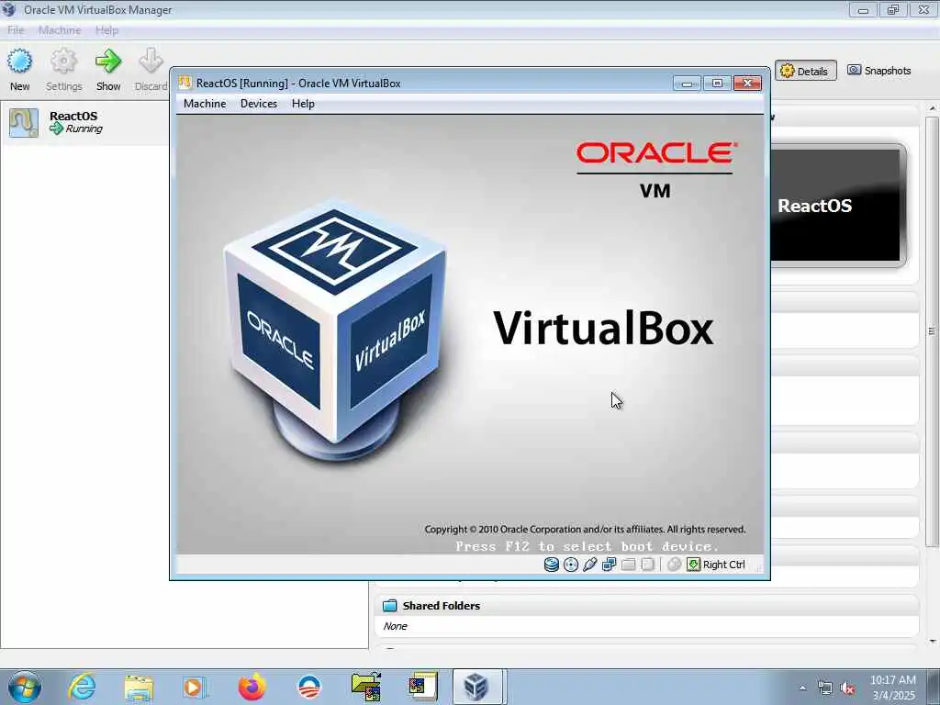Minimize the ReactOS VM window

[x=687, y=84]
